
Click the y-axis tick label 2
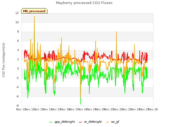coord(18,59)
